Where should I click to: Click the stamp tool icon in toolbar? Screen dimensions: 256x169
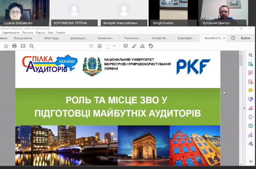tap(151, 46)
